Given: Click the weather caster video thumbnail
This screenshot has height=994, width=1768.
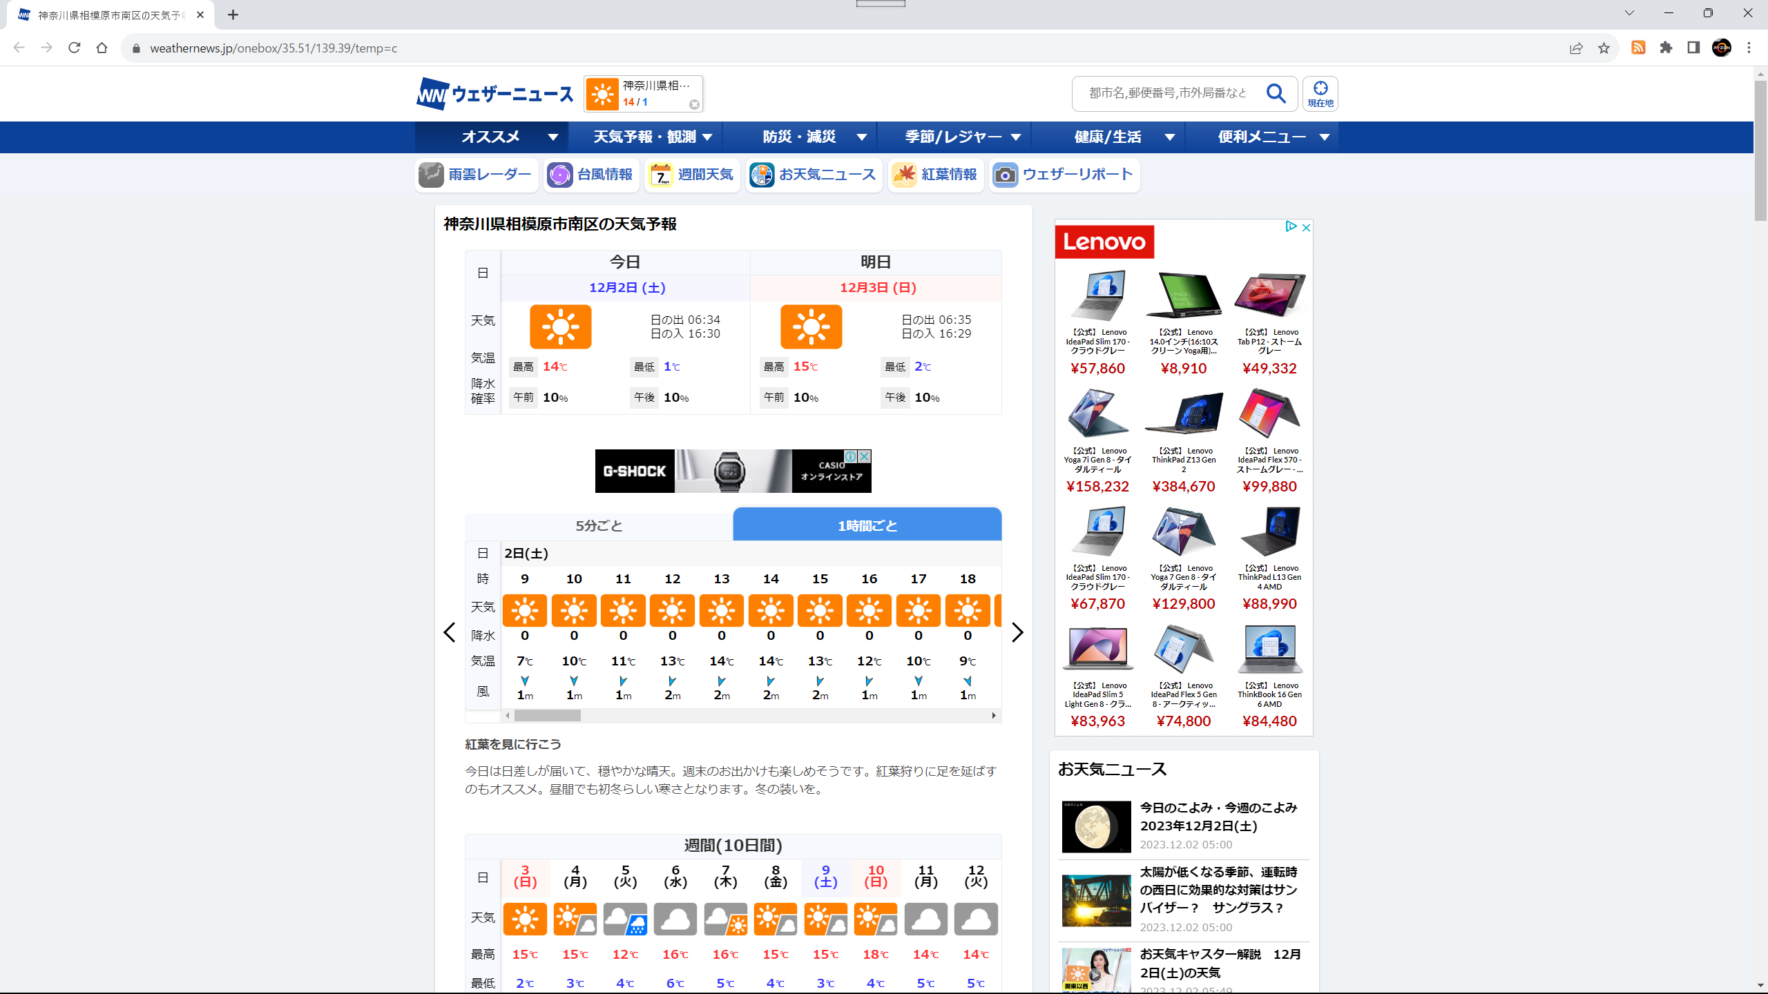Looking at the screenshot, I should tap(1097, 971).
